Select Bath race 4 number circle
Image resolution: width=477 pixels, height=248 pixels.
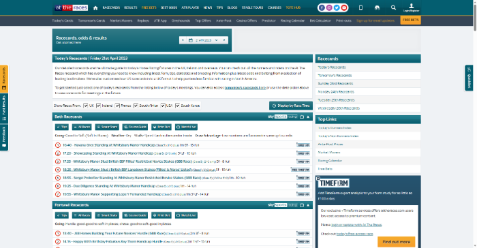(x=58, y=170)
